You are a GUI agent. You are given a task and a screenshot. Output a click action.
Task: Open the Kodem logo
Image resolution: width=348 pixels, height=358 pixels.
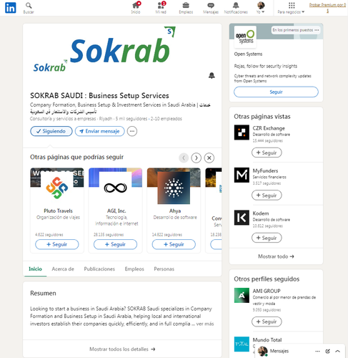click(242, 218)
